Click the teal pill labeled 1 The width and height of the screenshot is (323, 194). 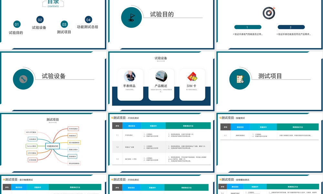248,27
